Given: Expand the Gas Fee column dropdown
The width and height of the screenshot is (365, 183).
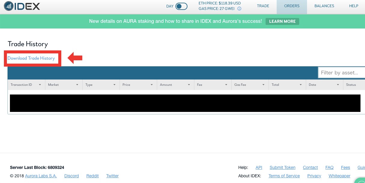Looking at the screenshot, I should [263, 85].
